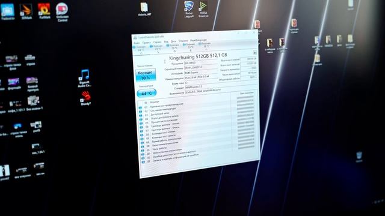Click status circle of attribute 0C row

[x=142, y=151]
